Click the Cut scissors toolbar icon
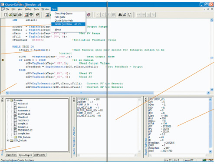The image size is (217, 164). 103,15
